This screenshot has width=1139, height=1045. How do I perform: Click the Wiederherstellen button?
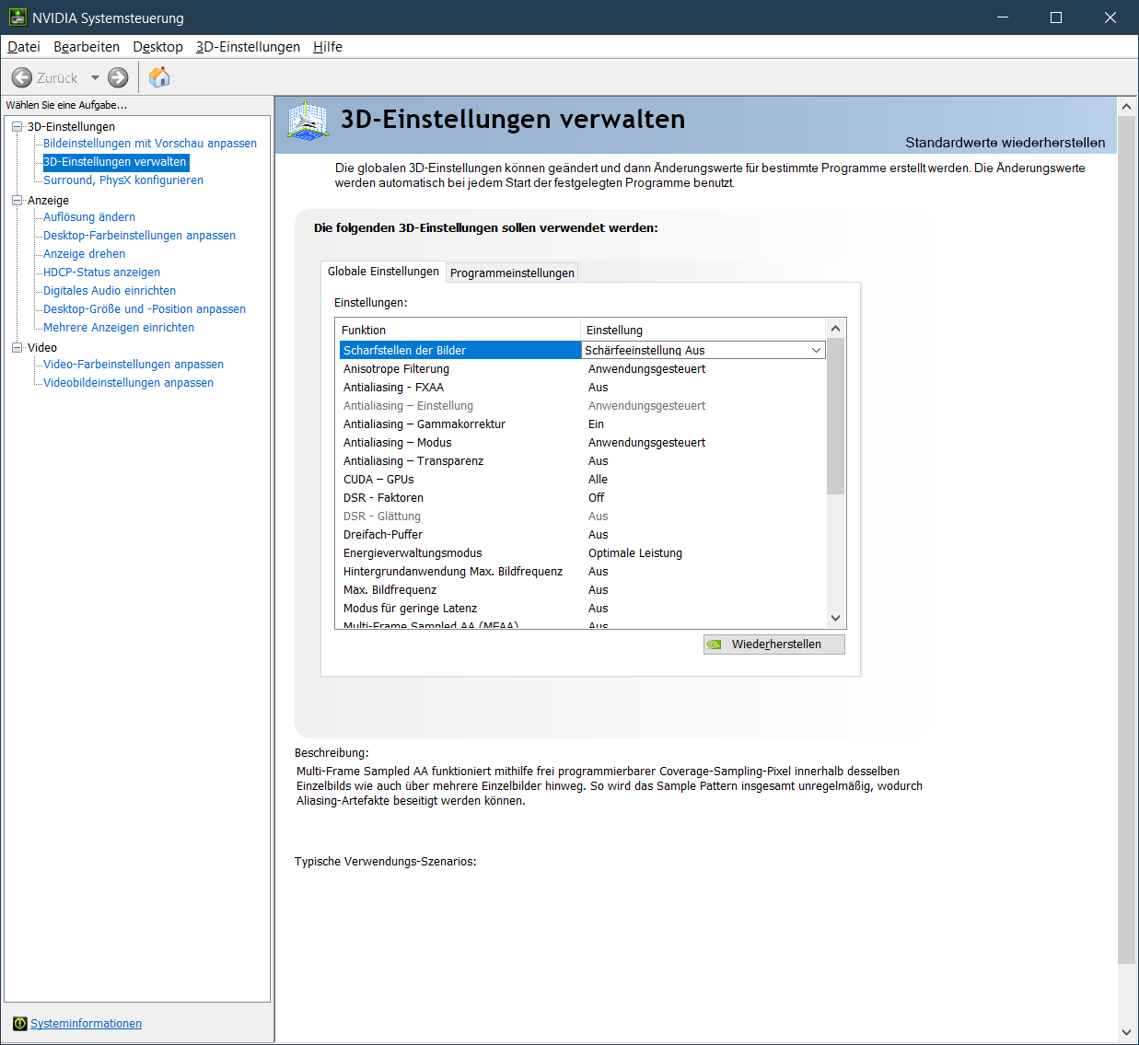tap(773, 644)
